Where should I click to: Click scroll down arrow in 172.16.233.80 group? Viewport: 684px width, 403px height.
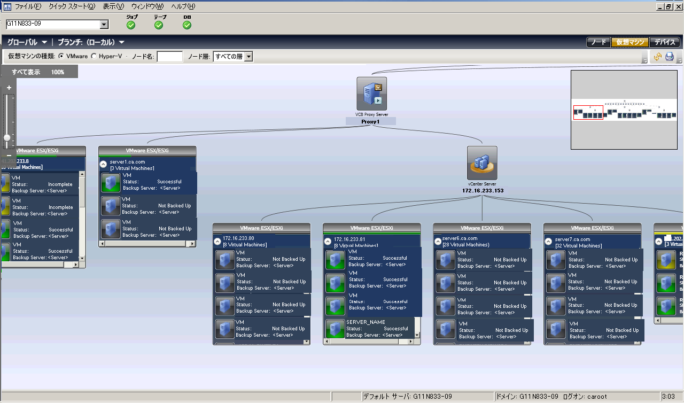[307, 342]
